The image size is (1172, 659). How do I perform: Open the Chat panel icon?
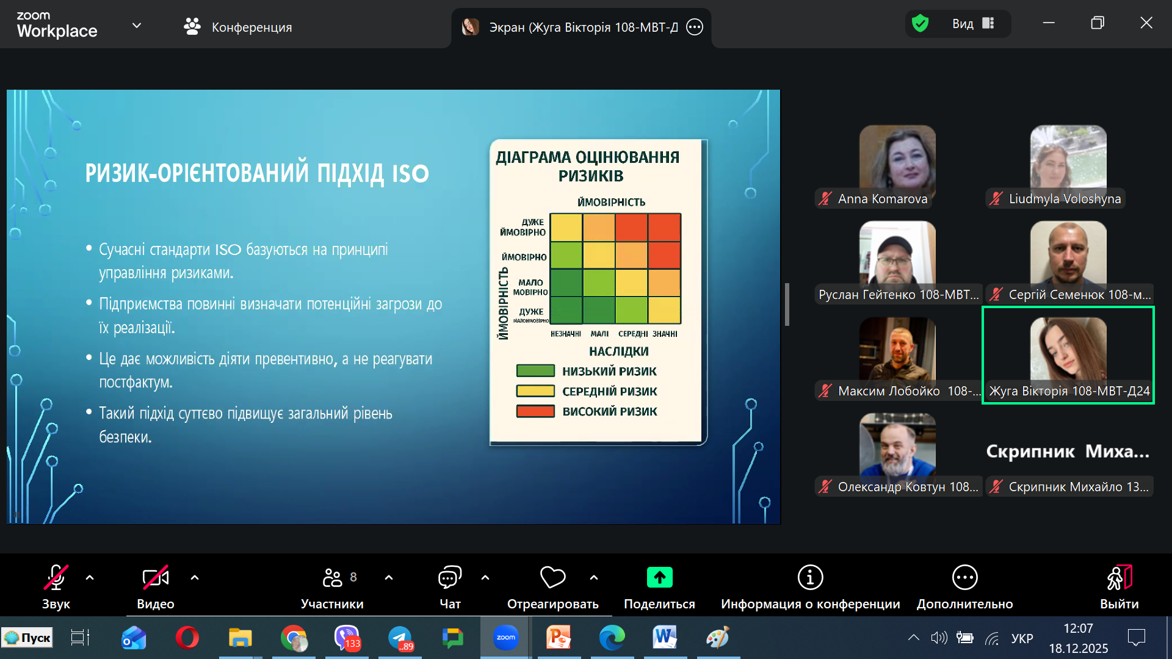450,577
